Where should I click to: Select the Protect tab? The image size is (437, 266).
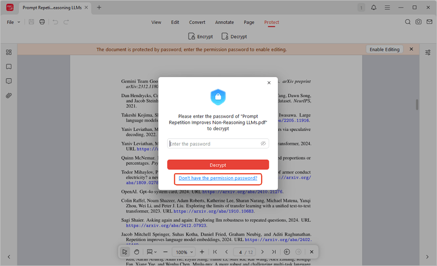(x=271, y=22)
